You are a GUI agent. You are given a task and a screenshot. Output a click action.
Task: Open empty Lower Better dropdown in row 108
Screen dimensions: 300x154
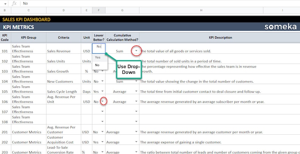click(x=102, y=121)
